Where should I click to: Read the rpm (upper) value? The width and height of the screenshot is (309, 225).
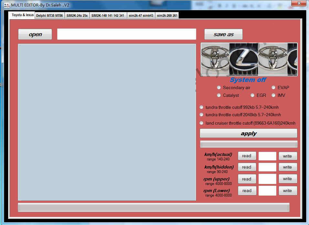tap(247, 179)
